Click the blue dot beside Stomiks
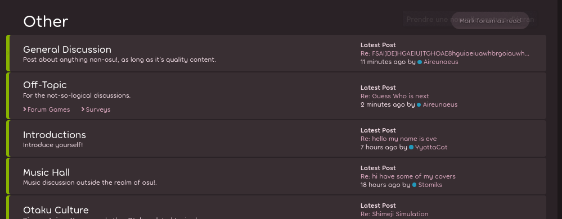The image size is (562, 219). [415, 185]
